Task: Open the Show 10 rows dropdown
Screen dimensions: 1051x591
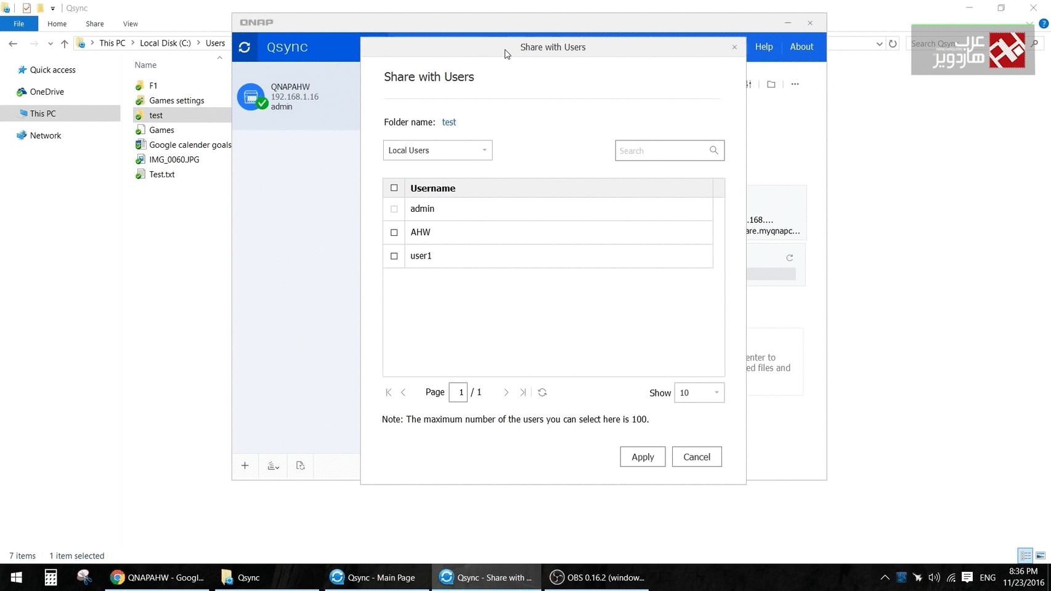Action: pos(699,393)
